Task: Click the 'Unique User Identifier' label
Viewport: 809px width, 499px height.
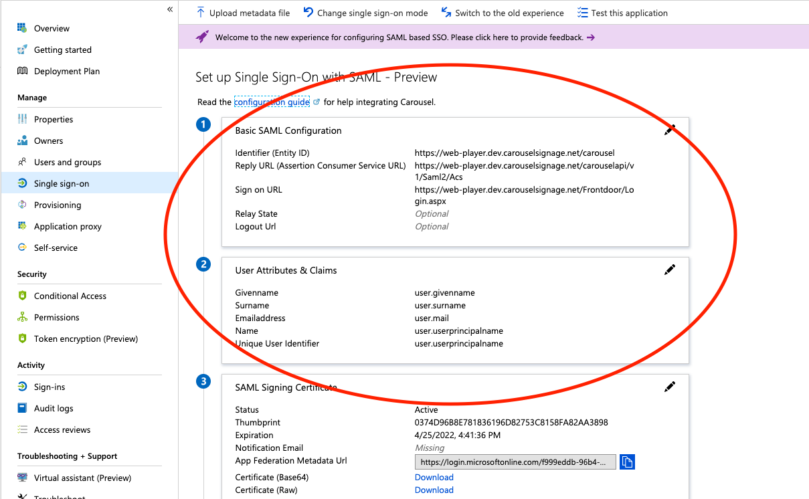Action: point(277,344)
